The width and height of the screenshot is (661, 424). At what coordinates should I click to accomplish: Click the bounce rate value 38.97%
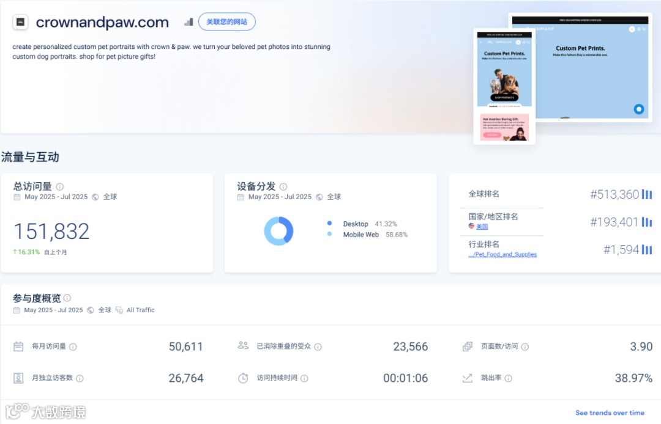coord(633,378)
